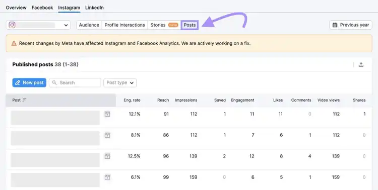Click the reel icon in 8.1% row
Screen dimensions: 378x190
(x=107, y=135)
